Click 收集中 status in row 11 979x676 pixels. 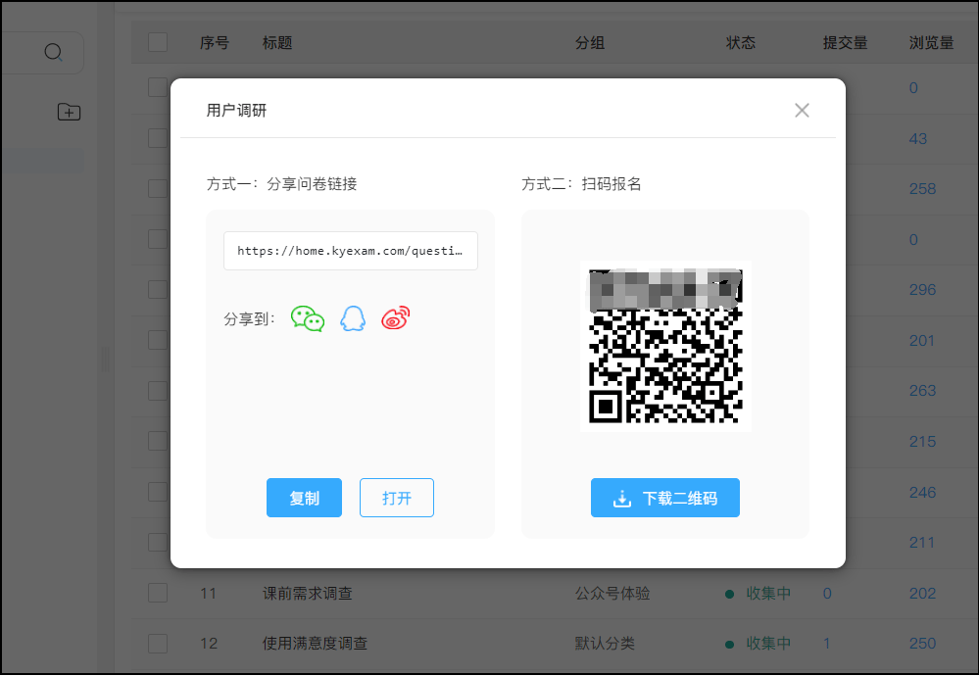click(768, 593)
